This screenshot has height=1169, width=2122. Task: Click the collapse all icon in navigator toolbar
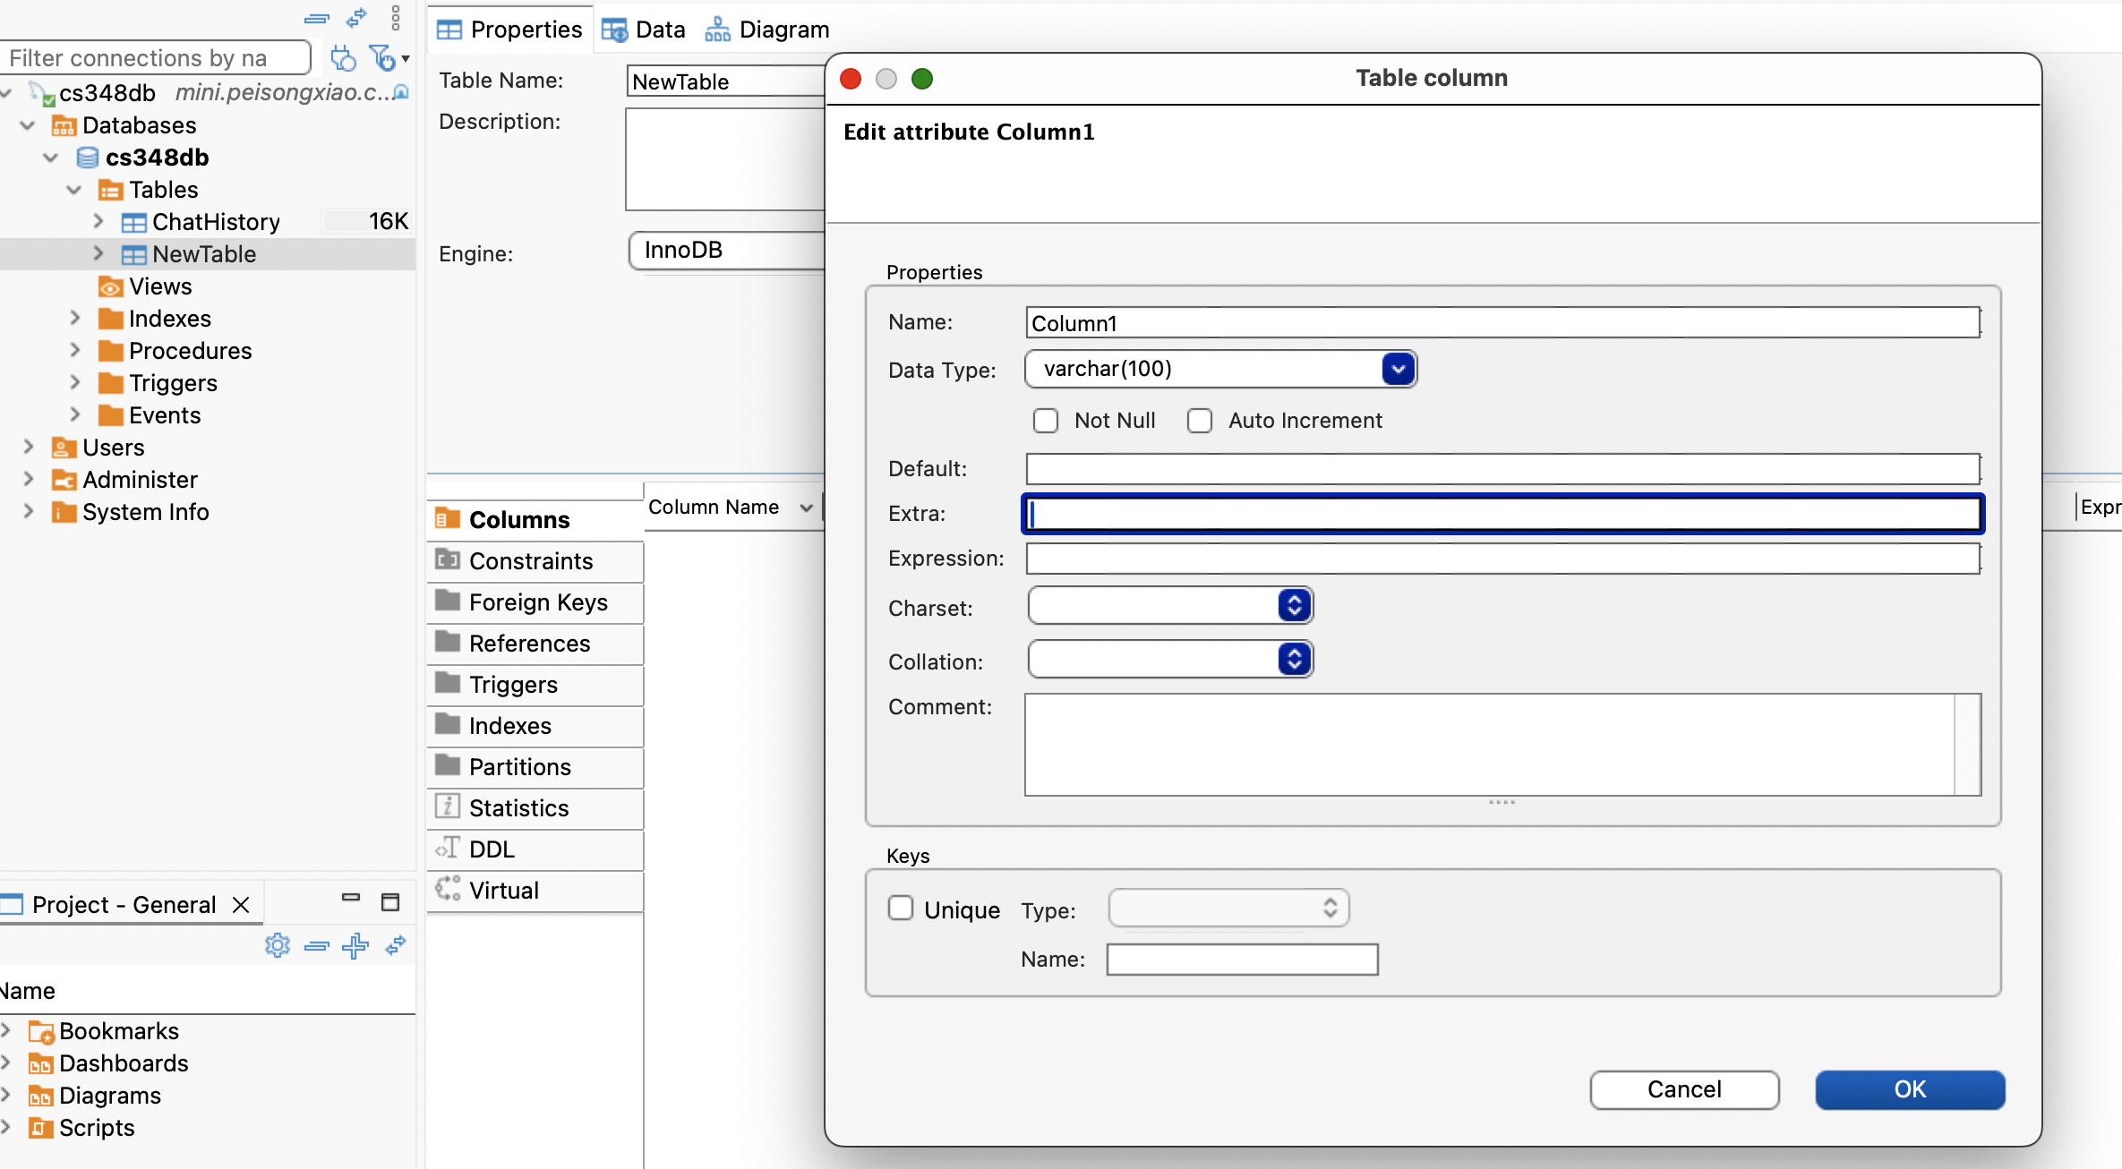[316, 18]
